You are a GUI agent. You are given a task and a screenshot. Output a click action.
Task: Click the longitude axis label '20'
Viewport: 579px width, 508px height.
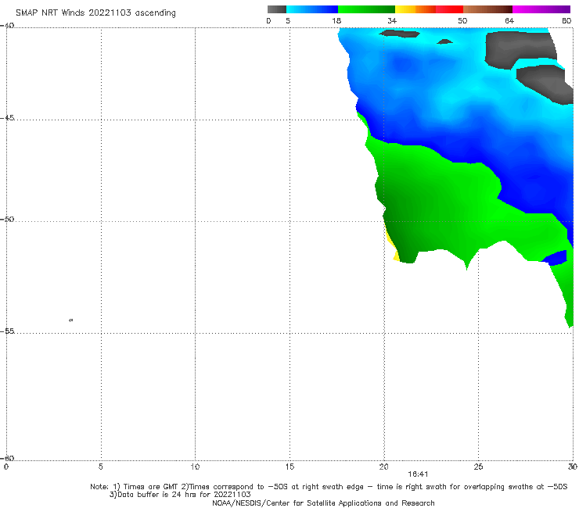(383, 467)
